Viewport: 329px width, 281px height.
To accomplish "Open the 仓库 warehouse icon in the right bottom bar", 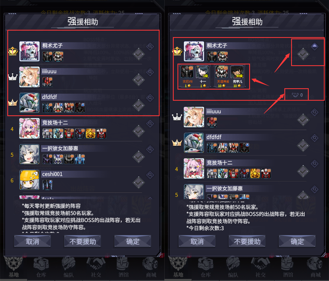I will (206, 267).
